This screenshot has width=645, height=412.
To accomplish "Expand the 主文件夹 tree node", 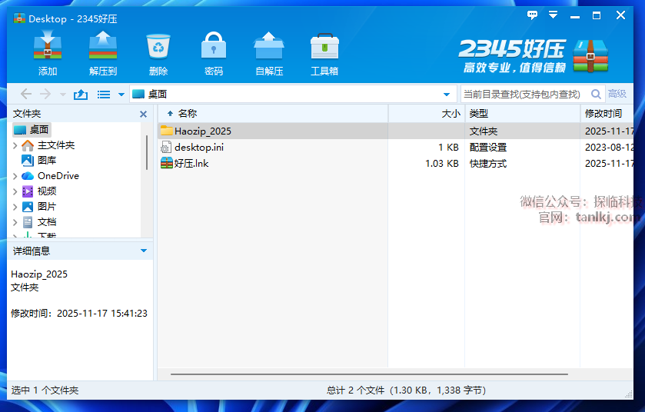I will [x=15, y=145].
